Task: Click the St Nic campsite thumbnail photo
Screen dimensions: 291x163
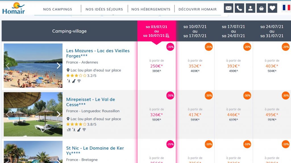Action: [x=33, y=152]
